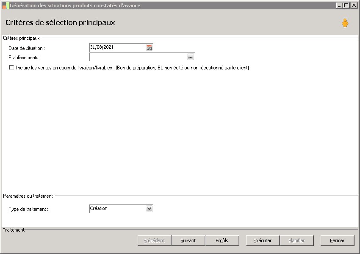The height and width of the screenshot is (254, 360).
Task: Click the orange user figure icon
Action: click(x=345, y=23)
